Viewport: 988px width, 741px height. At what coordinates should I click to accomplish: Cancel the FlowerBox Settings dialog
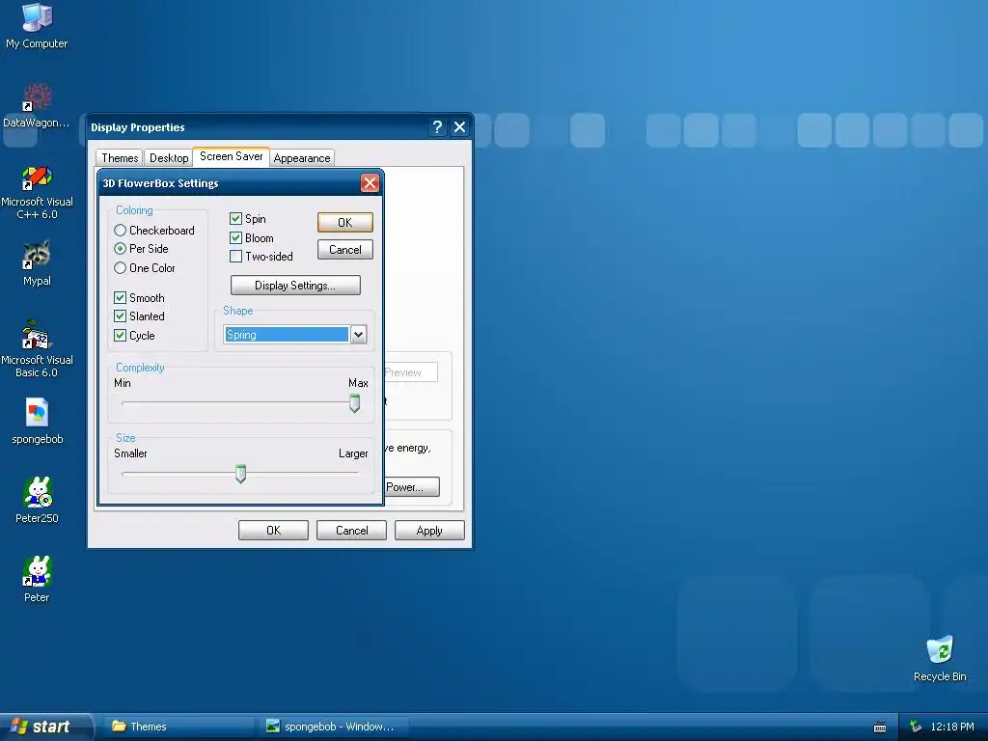point(345,250)
